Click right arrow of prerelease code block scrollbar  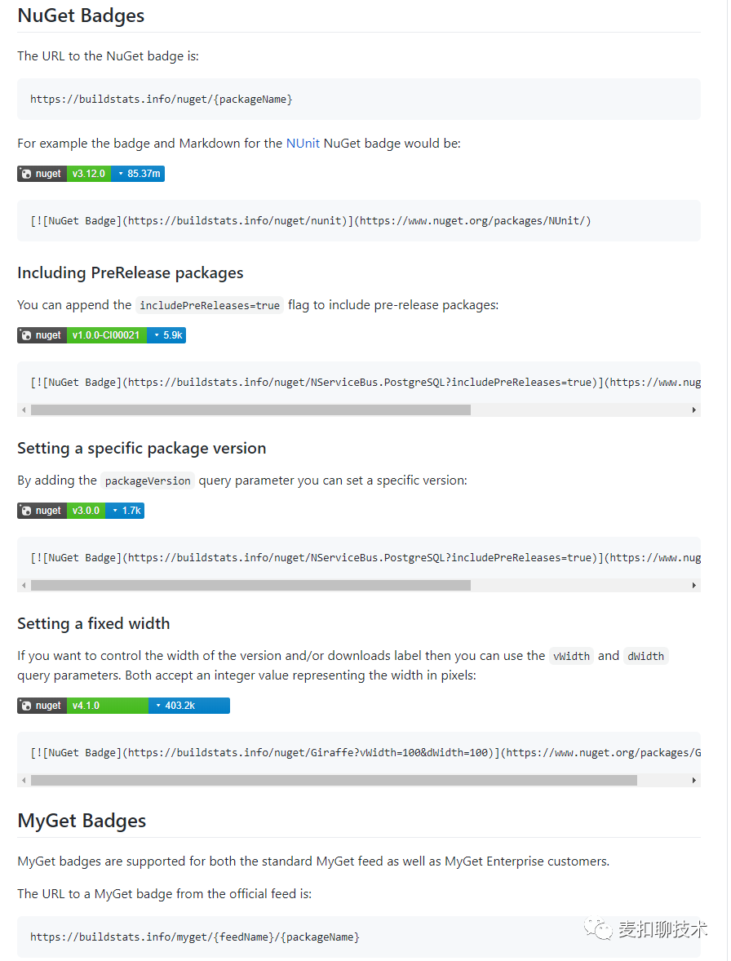(693, 410)
